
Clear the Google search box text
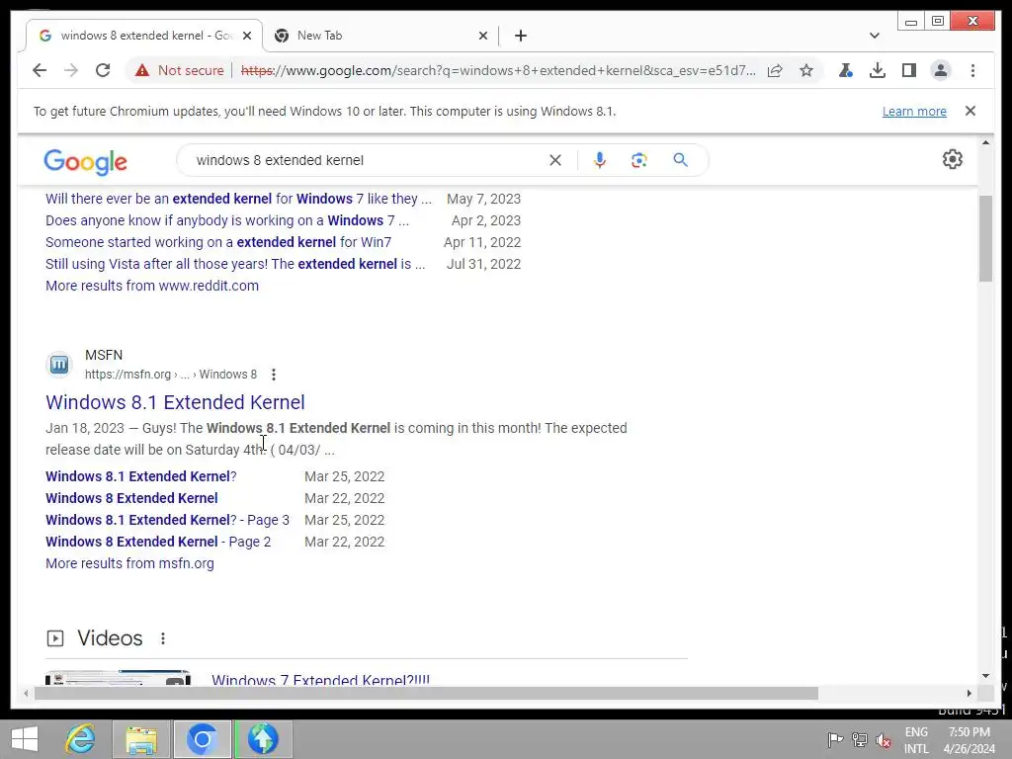(x=555, y=160)
